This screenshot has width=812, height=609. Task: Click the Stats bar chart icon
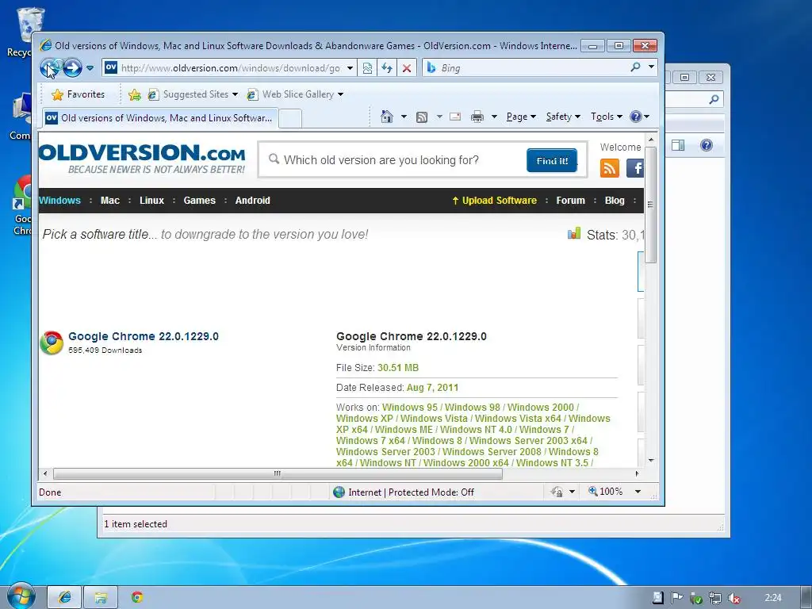pos(574,234)
